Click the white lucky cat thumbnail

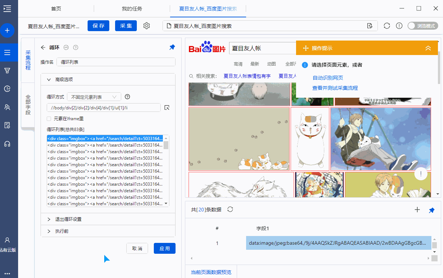pyautogui.click(x=310, y=139)
